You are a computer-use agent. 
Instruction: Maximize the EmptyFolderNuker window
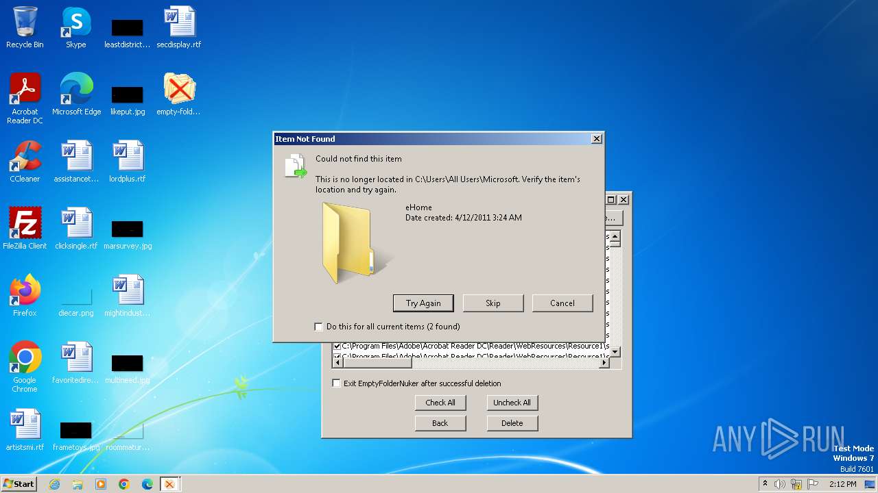(x=611, y=200)
